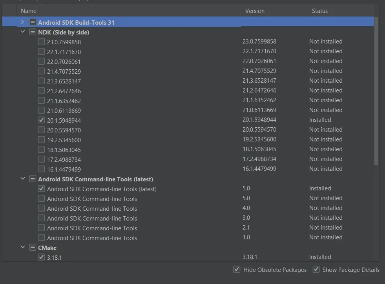Check NDK version 17.2.4988734
The height and width of the screenshot is (284, 385).
(41, 159)
